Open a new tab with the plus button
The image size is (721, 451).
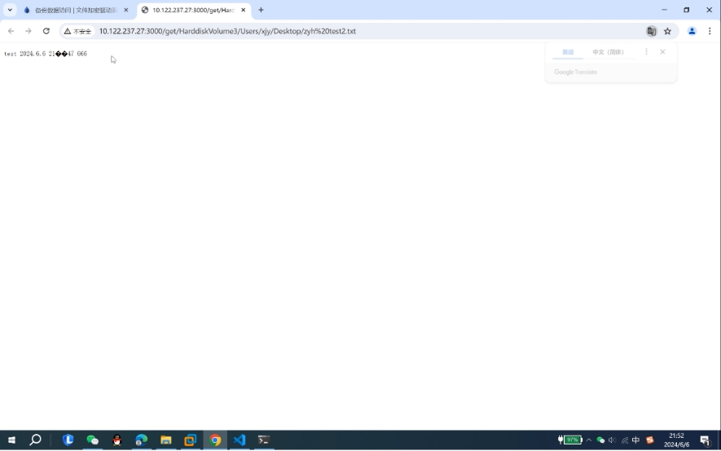click(x=261, y=10)
